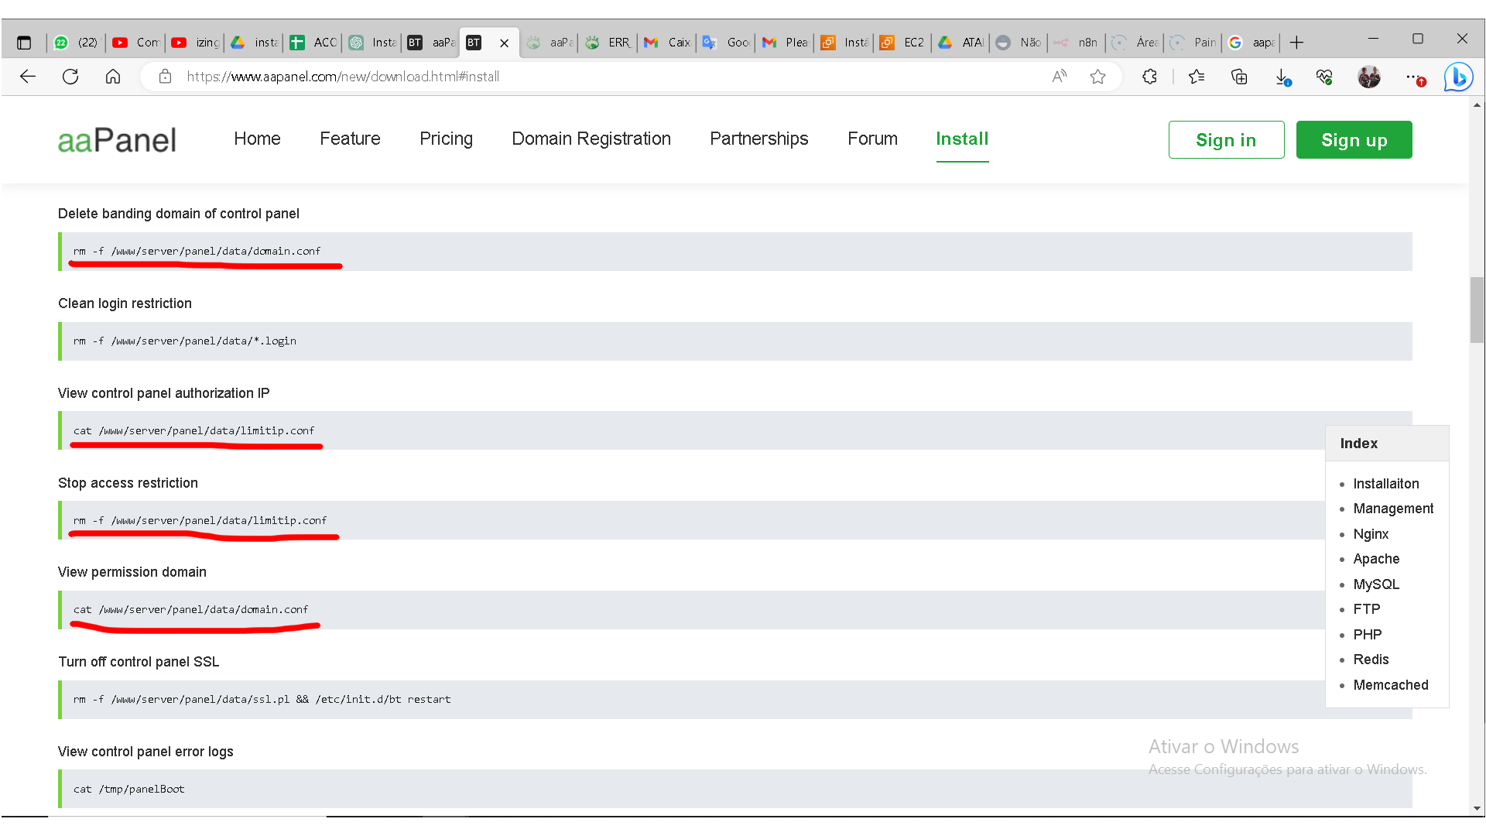The height and width of the screenshot is (836, 1486).
Task: Jump to MySQL in the Index list
Action: [1376, 584]
